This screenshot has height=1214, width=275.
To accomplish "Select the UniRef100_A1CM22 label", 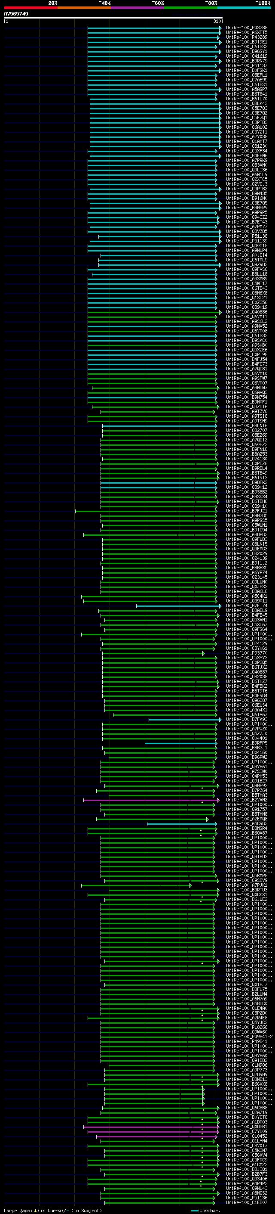I will point(247,1165).
